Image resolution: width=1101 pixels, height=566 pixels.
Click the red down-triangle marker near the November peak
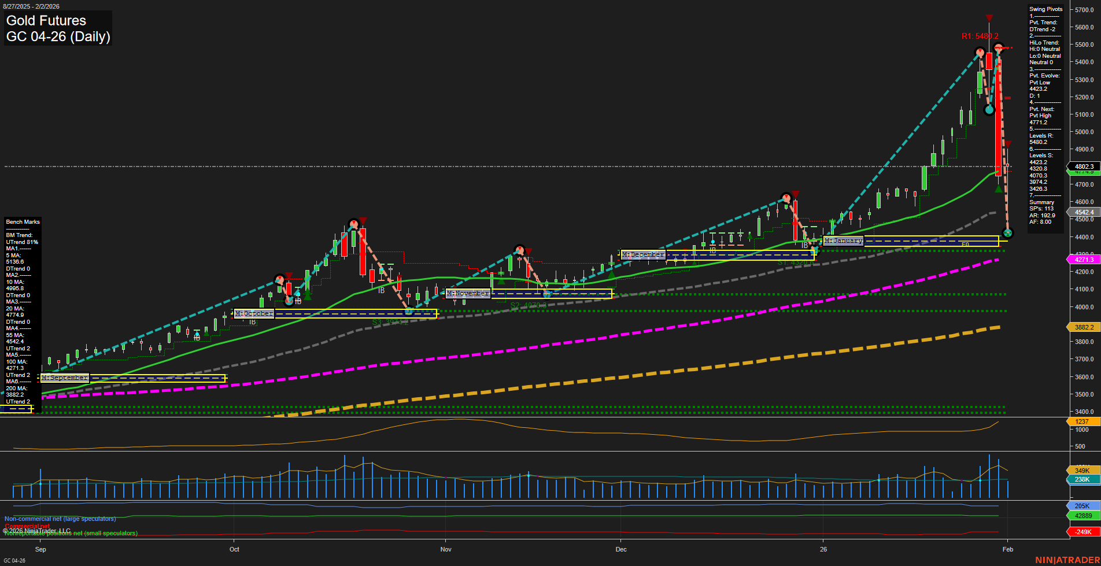[x=529, y=251]
